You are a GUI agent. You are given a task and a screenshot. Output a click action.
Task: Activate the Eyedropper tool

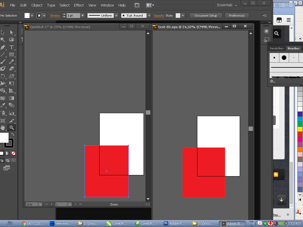click(3, 105)
